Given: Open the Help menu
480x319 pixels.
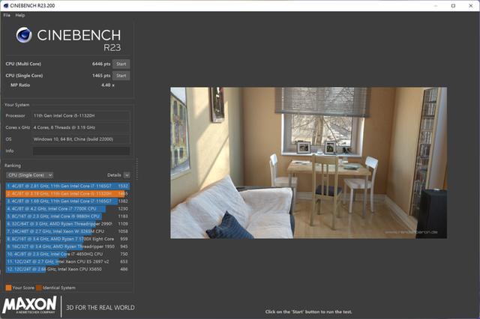Looking at the screenshot, I should [19, 15].
